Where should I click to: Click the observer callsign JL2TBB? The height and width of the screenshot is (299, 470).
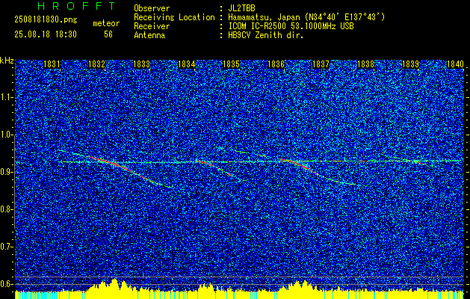[x=241, y=8]
